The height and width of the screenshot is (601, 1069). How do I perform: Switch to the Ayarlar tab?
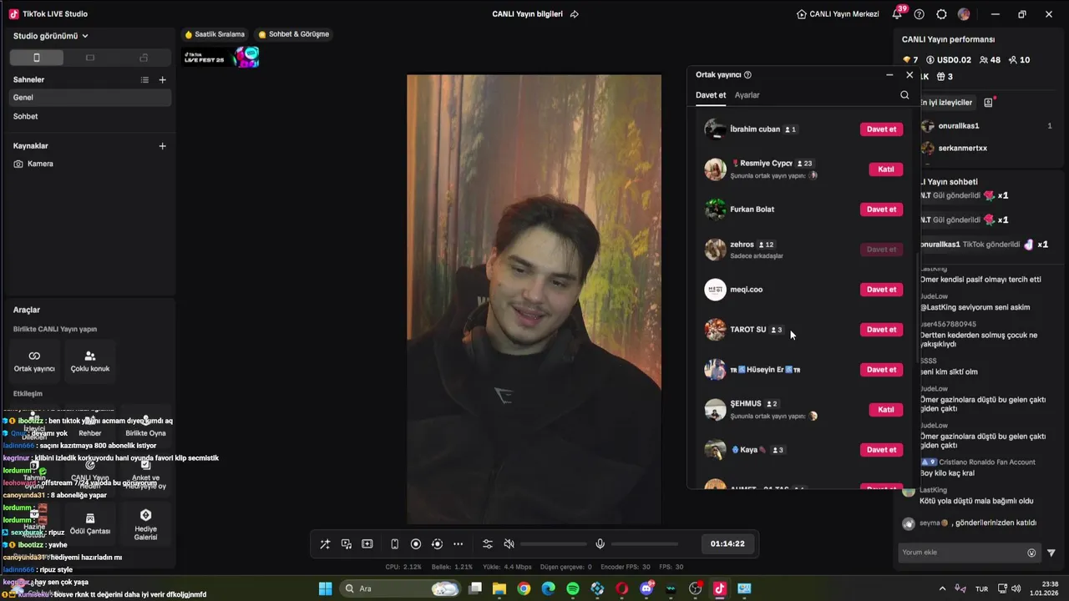[x=747, y=95]
